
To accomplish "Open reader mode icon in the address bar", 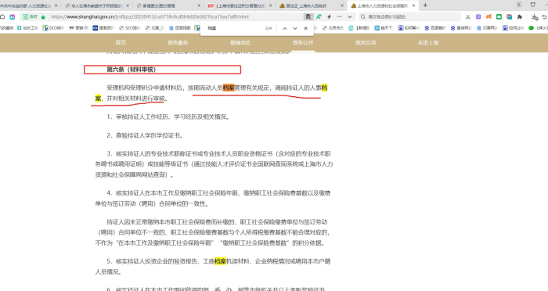I will click(x=308, y=16).
